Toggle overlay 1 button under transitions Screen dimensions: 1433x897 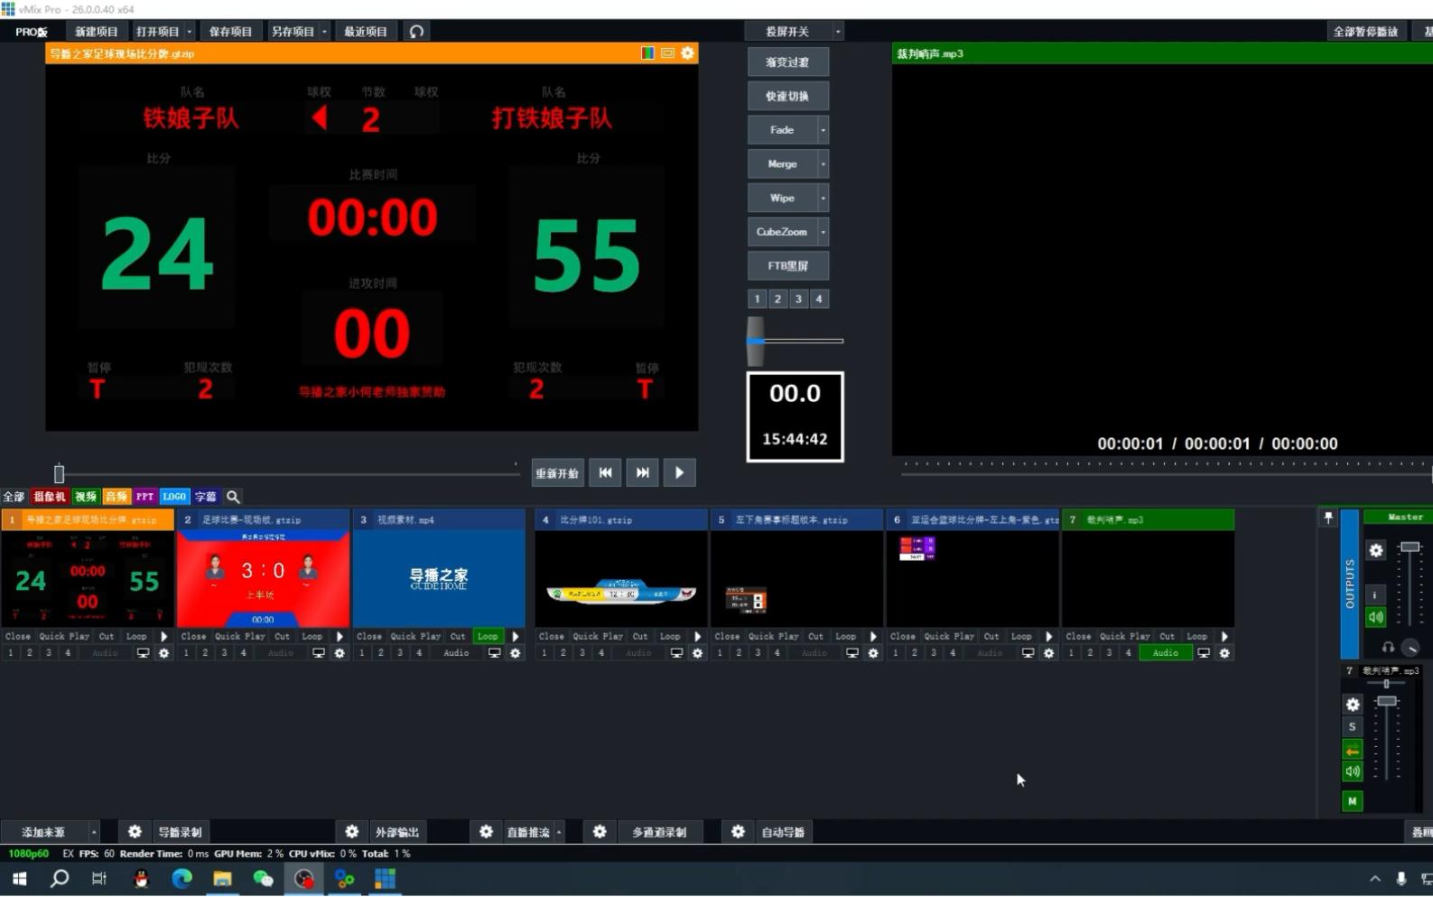pyautogui.click(x=758, y=299)
